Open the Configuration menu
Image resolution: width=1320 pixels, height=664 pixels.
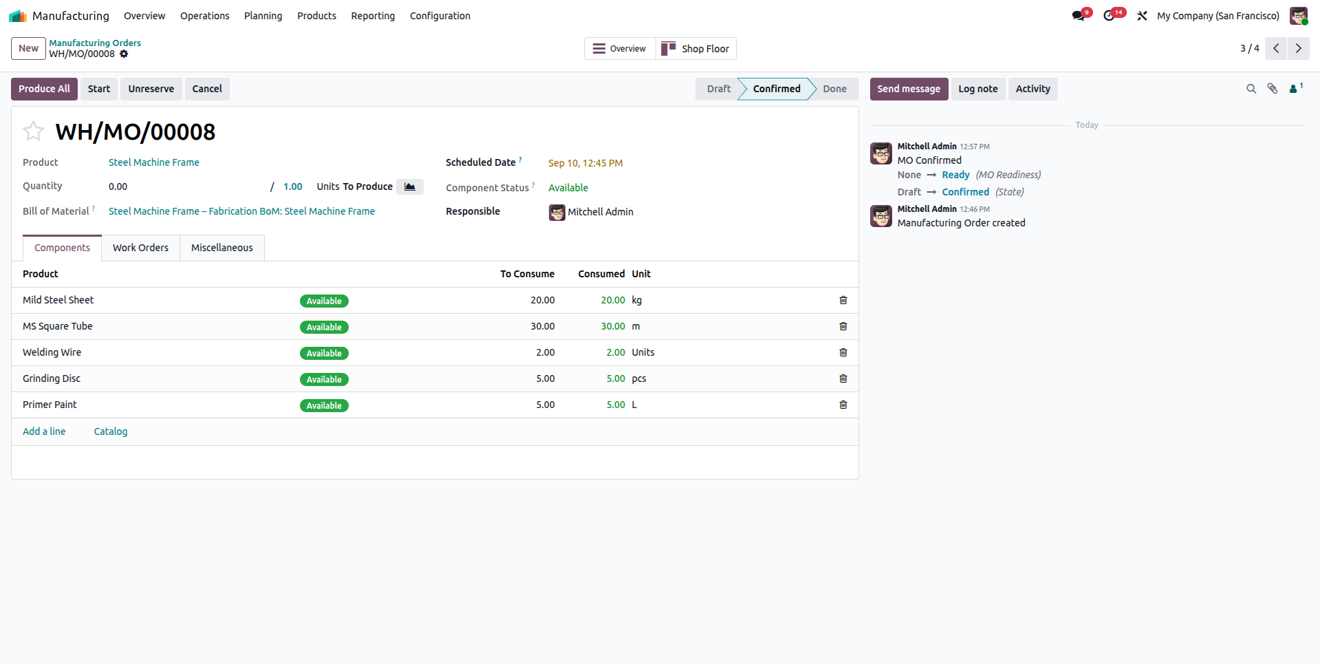pyautogui.click(x=440, y=16)
